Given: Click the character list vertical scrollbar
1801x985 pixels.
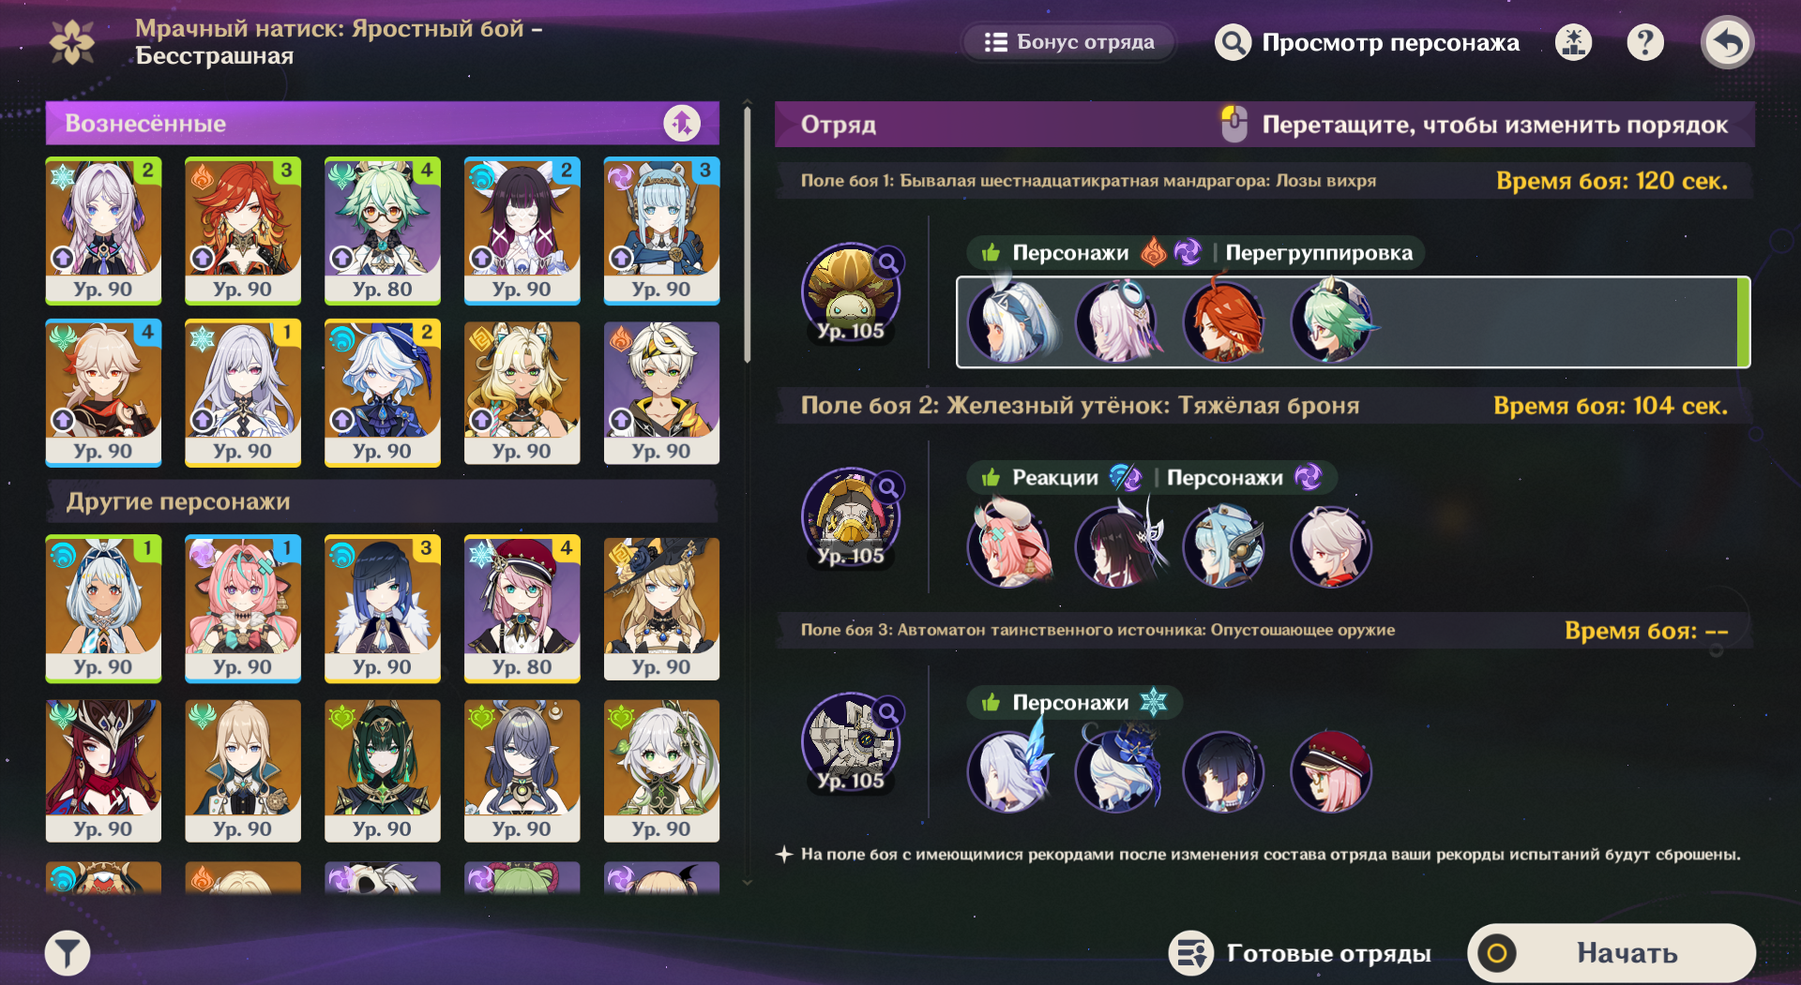Looking at the screenshot, I should 747,234.
